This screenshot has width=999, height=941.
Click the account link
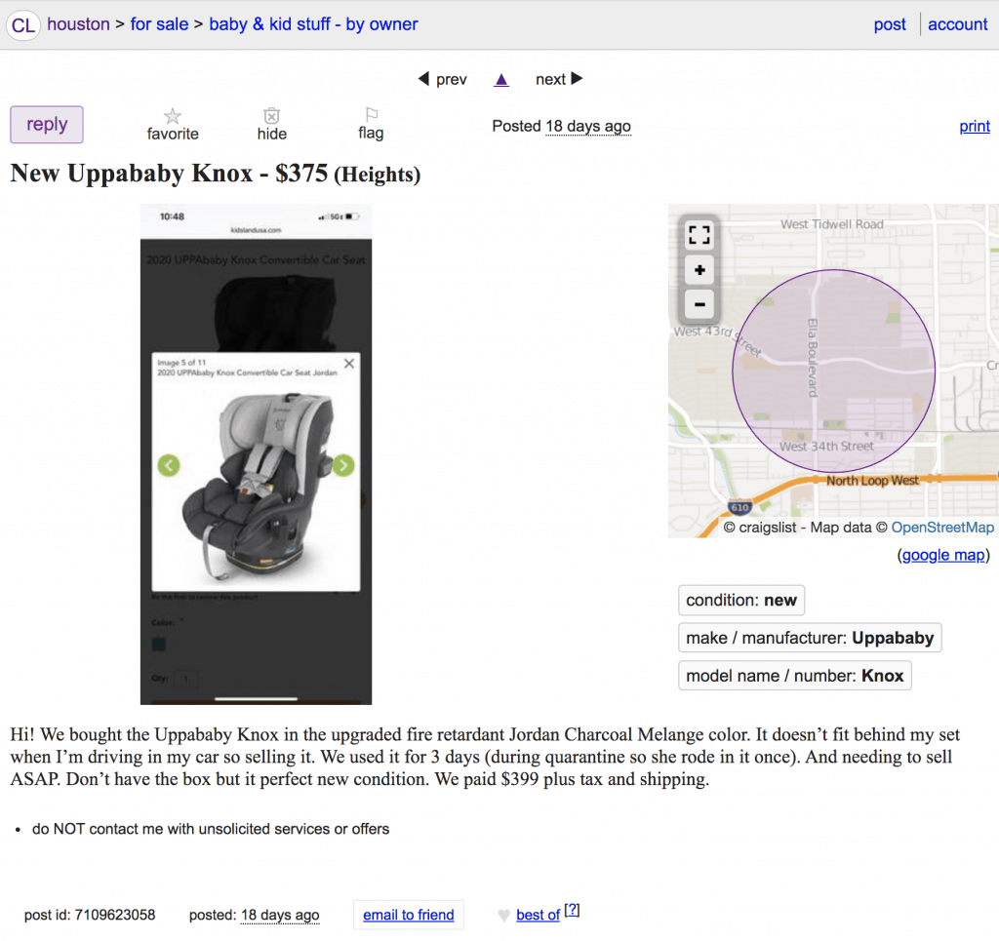[x=957, y=24]
